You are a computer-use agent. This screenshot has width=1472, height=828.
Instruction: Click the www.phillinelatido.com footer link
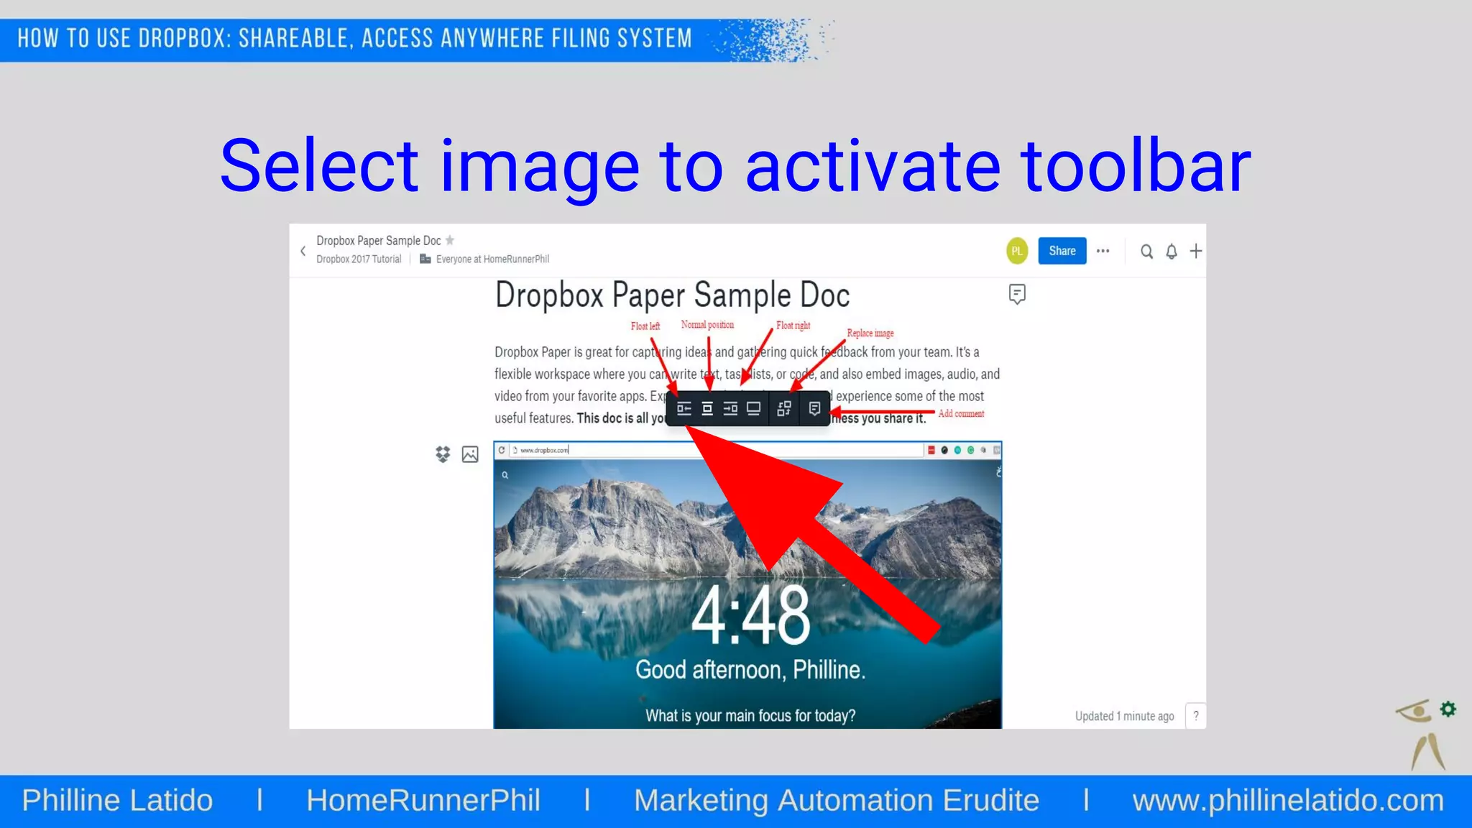pyautogui.click(x=1288, y=800)
